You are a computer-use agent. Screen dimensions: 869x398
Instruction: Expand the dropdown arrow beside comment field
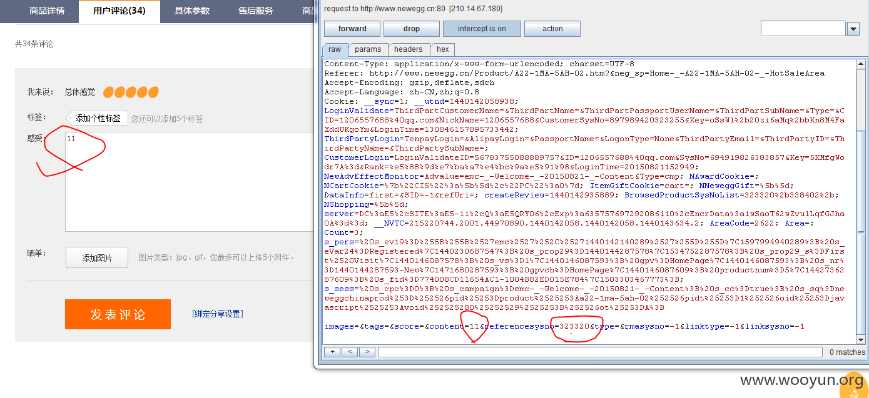coord(853,29)
